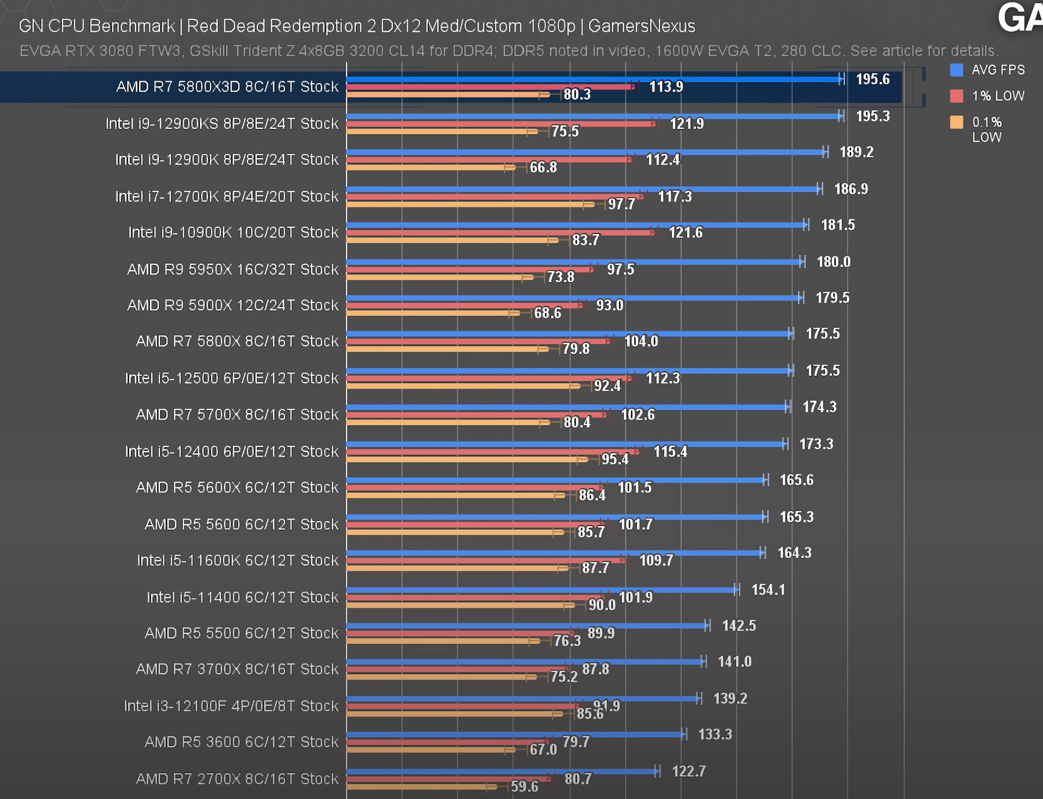Click the orange 0.1% LOW legend swatch
Image resolution: width=1043 pixels, height=799 pixels.
pyautogui.click(x=956, y=122)
